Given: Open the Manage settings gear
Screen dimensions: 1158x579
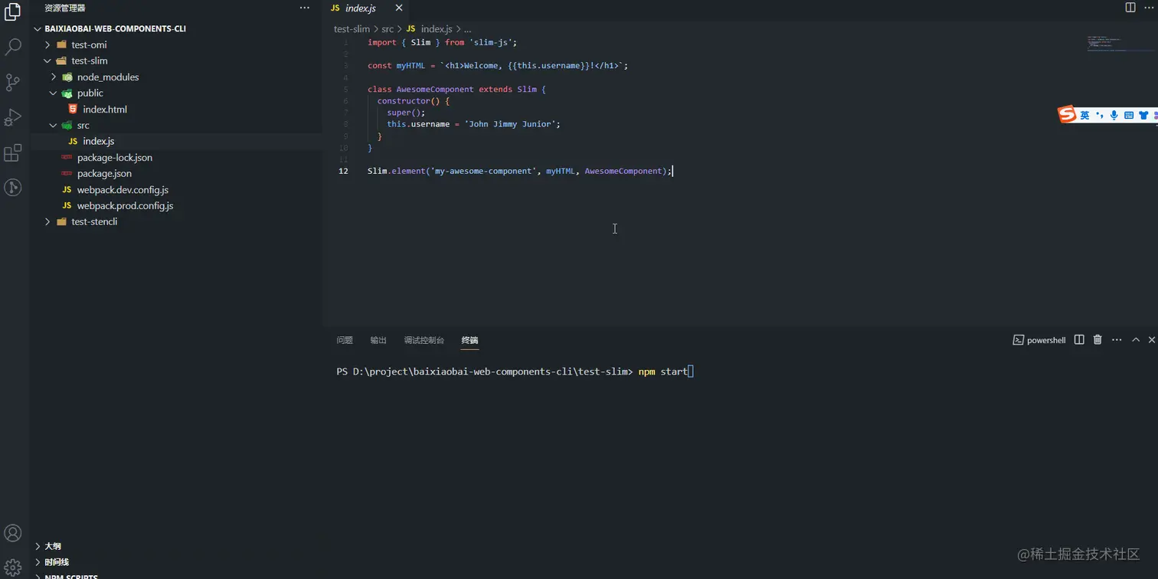Looking at the screenshot, I should point(13,568).
